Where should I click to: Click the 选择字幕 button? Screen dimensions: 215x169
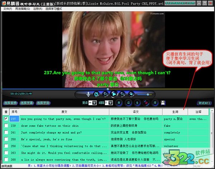[x=27, y=103]
